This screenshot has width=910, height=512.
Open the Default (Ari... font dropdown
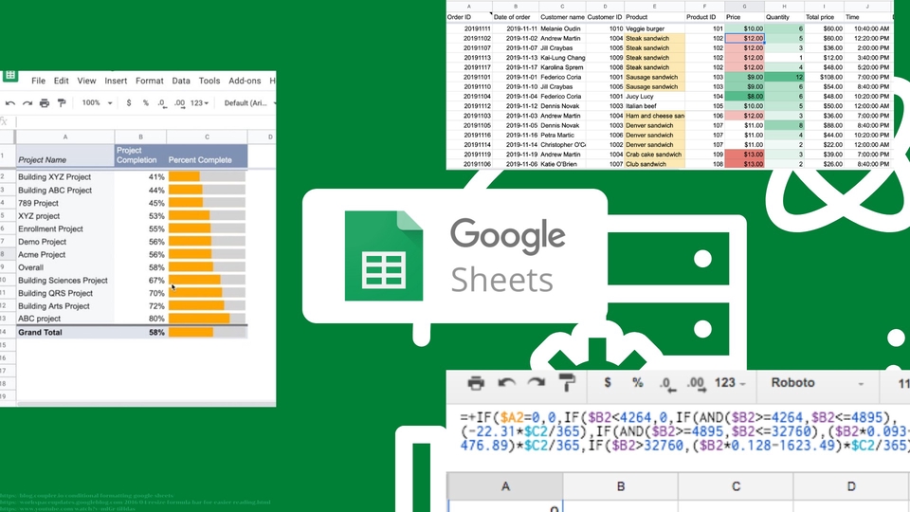pos(249,102)
